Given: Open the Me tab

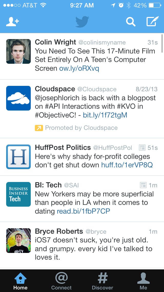Looking at the screenshot, I should pos(143,281).
